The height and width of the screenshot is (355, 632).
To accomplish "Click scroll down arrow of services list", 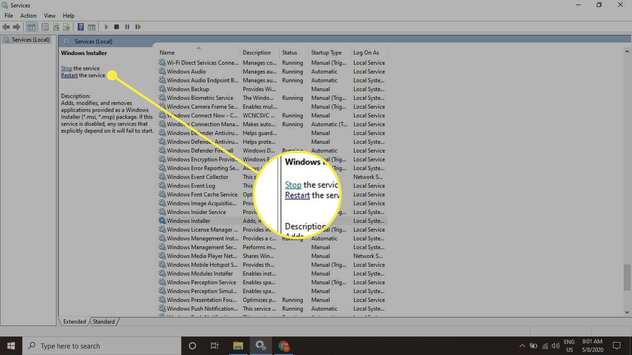I will [x=627, y=312].
